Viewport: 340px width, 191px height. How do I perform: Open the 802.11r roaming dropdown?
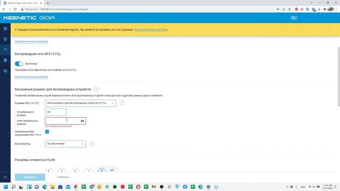tap(80, 103)
